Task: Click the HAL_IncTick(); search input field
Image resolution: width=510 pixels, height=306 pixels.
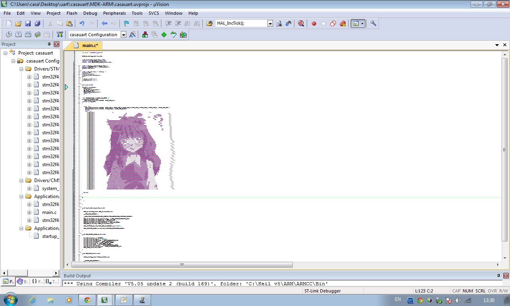Action: pos(241,24)
